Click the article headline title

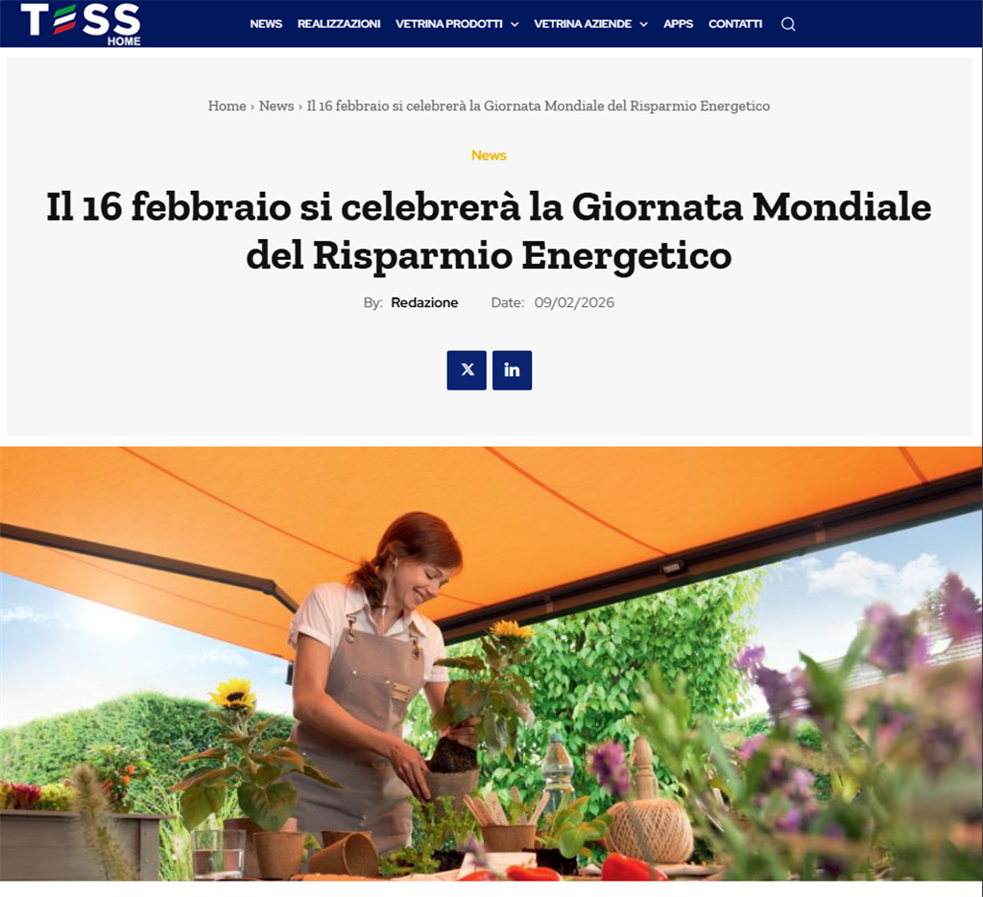tap(489, 231)
